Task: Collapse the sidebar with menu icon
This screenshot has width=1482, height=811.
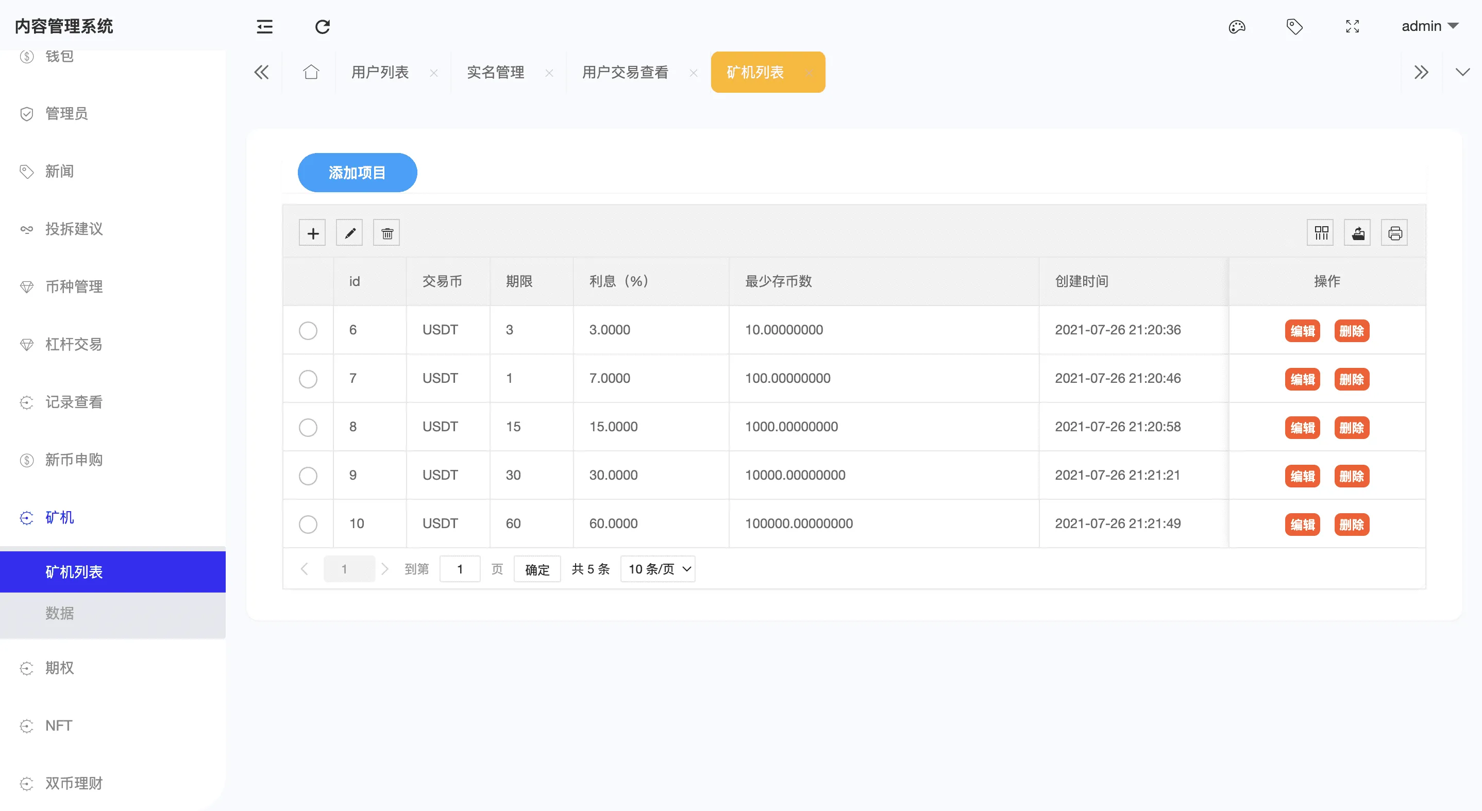Action: 264,26
